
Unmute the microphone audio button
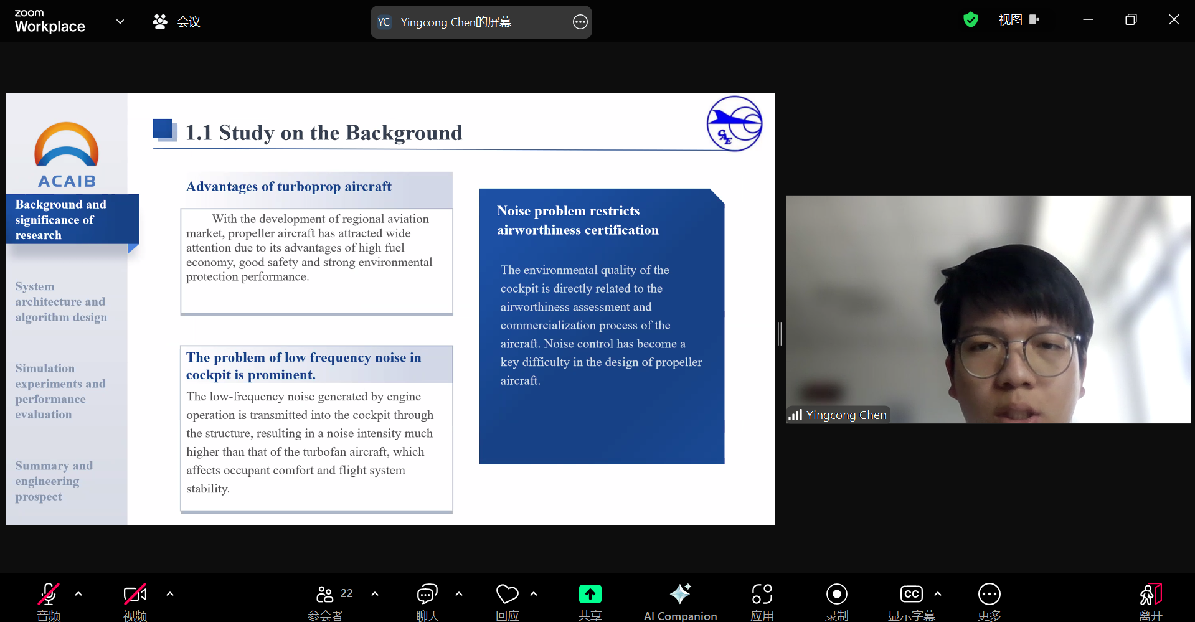[x=49, y=595]
